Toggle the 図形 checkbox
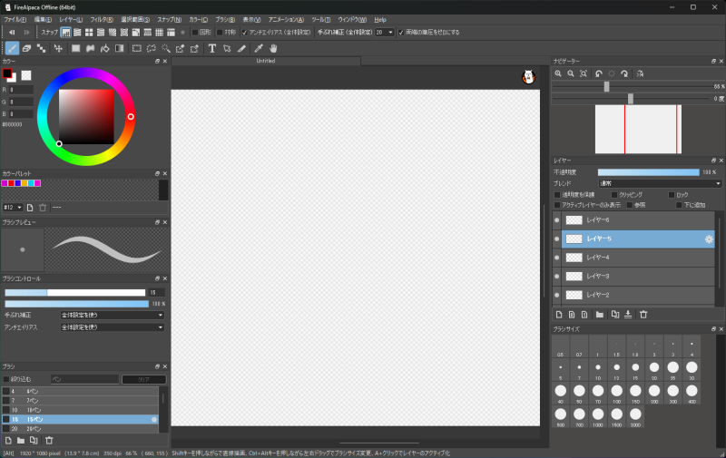This screenshot has height=458, width=726. pyautogui.click(x=195, y=33)
